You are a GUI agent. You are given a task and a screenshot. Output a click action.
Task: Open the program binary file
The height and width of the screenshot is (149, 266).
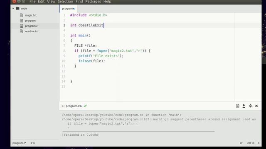pyautogui.click(x=30, y=21)
